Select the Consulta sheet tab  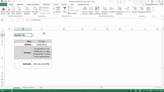[17, 87]
